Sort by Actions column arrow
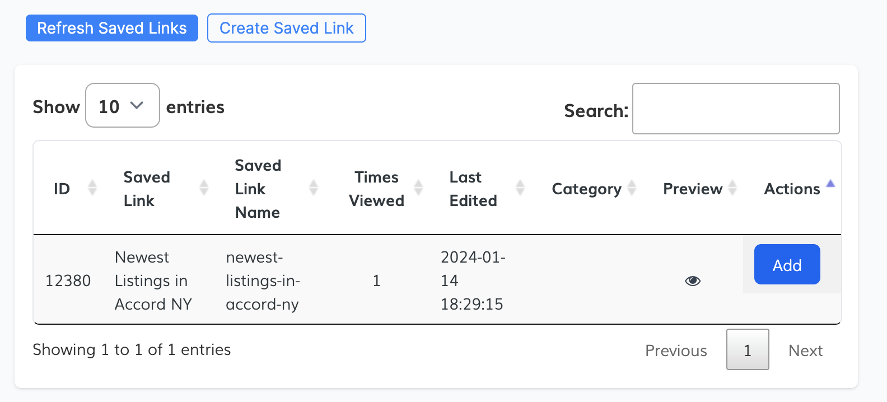The image size is (887, 402). pyautogui.click(x=830, y=184)
